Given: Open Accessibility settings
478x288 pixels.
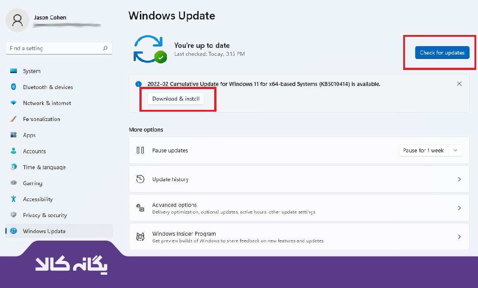Looking at the screenshot, I should [x=59, y=199].
